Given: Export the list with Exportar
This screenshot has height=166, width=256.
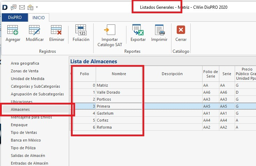Looking at the screenshot, I should [138, 30].
